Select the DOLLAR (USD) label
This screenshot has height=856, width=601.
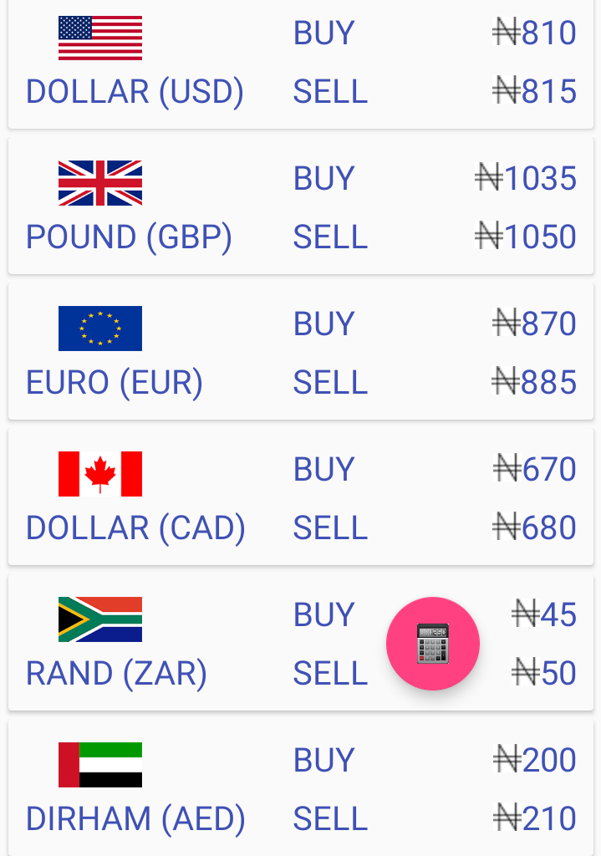(x=135, y=91)
